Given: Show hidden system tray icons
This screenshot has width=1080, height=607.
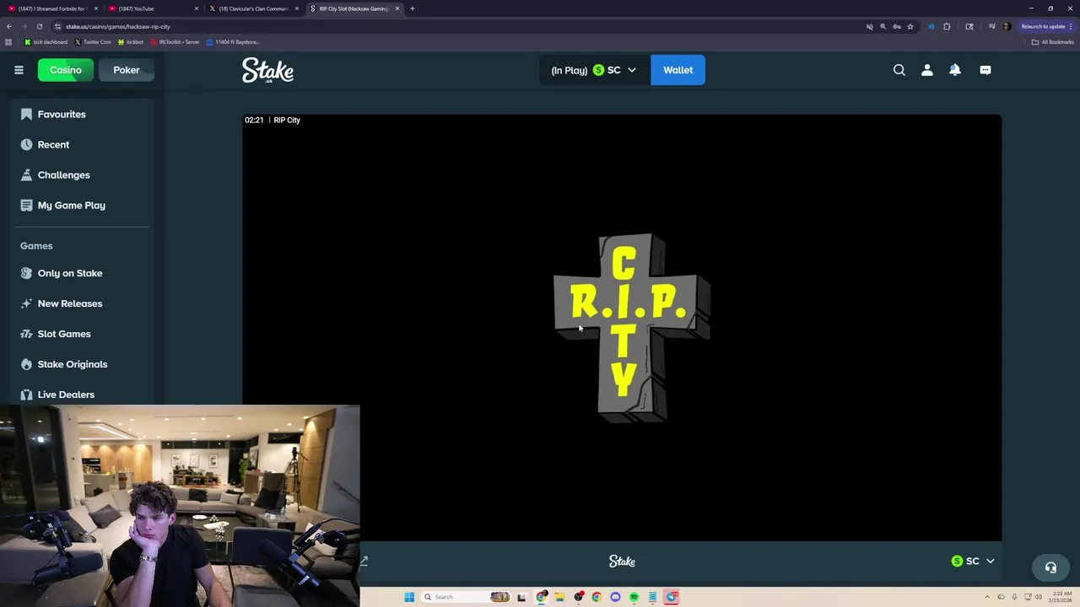Looking at the screenshot, I should [x=987, y=597].
